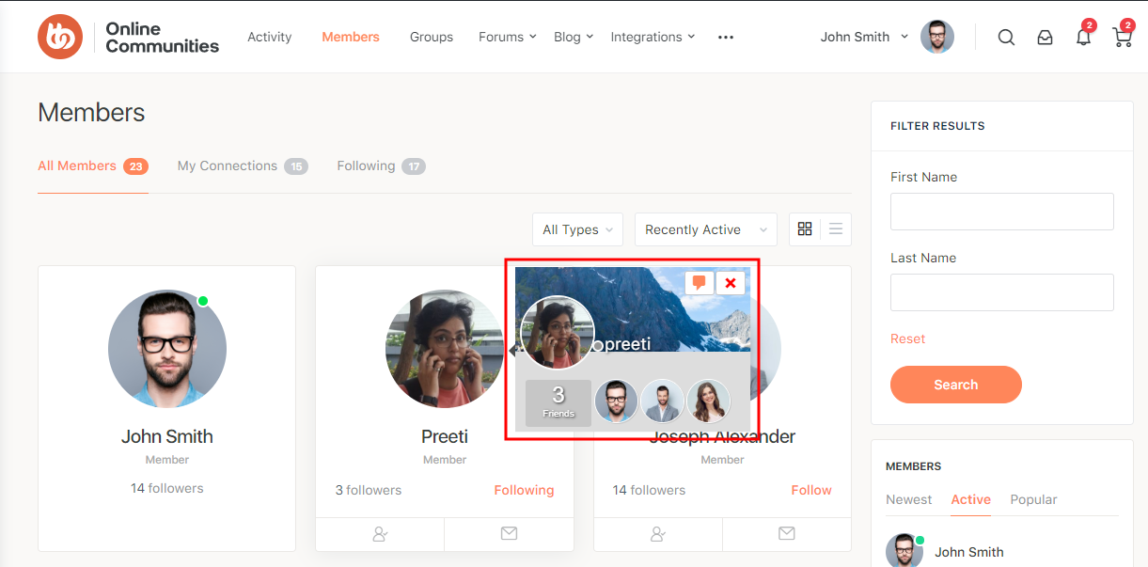Open the shopping cart icon
Viewport: 1148px width, 567px height.
pos(1122,38)
